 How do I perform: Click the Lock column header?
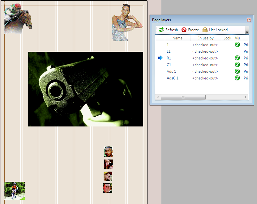227,38
